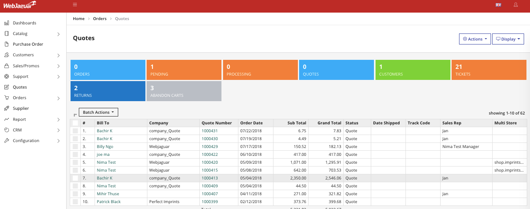Click the Support lifebuoy icon
The width and height of the screenshot is (530, 209).
pos(6,76)
